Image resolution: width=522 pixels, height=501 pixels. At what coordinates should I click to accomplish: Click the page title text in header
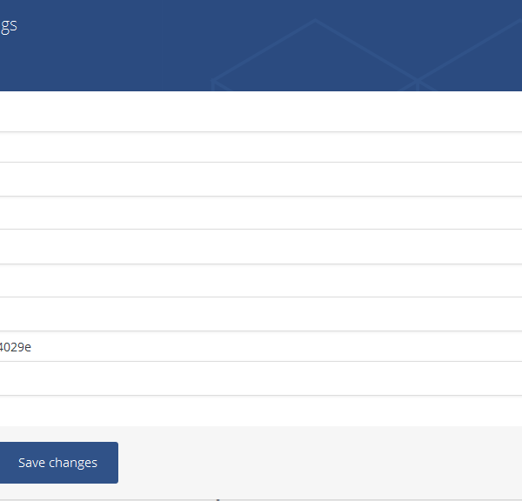[9, 25]
